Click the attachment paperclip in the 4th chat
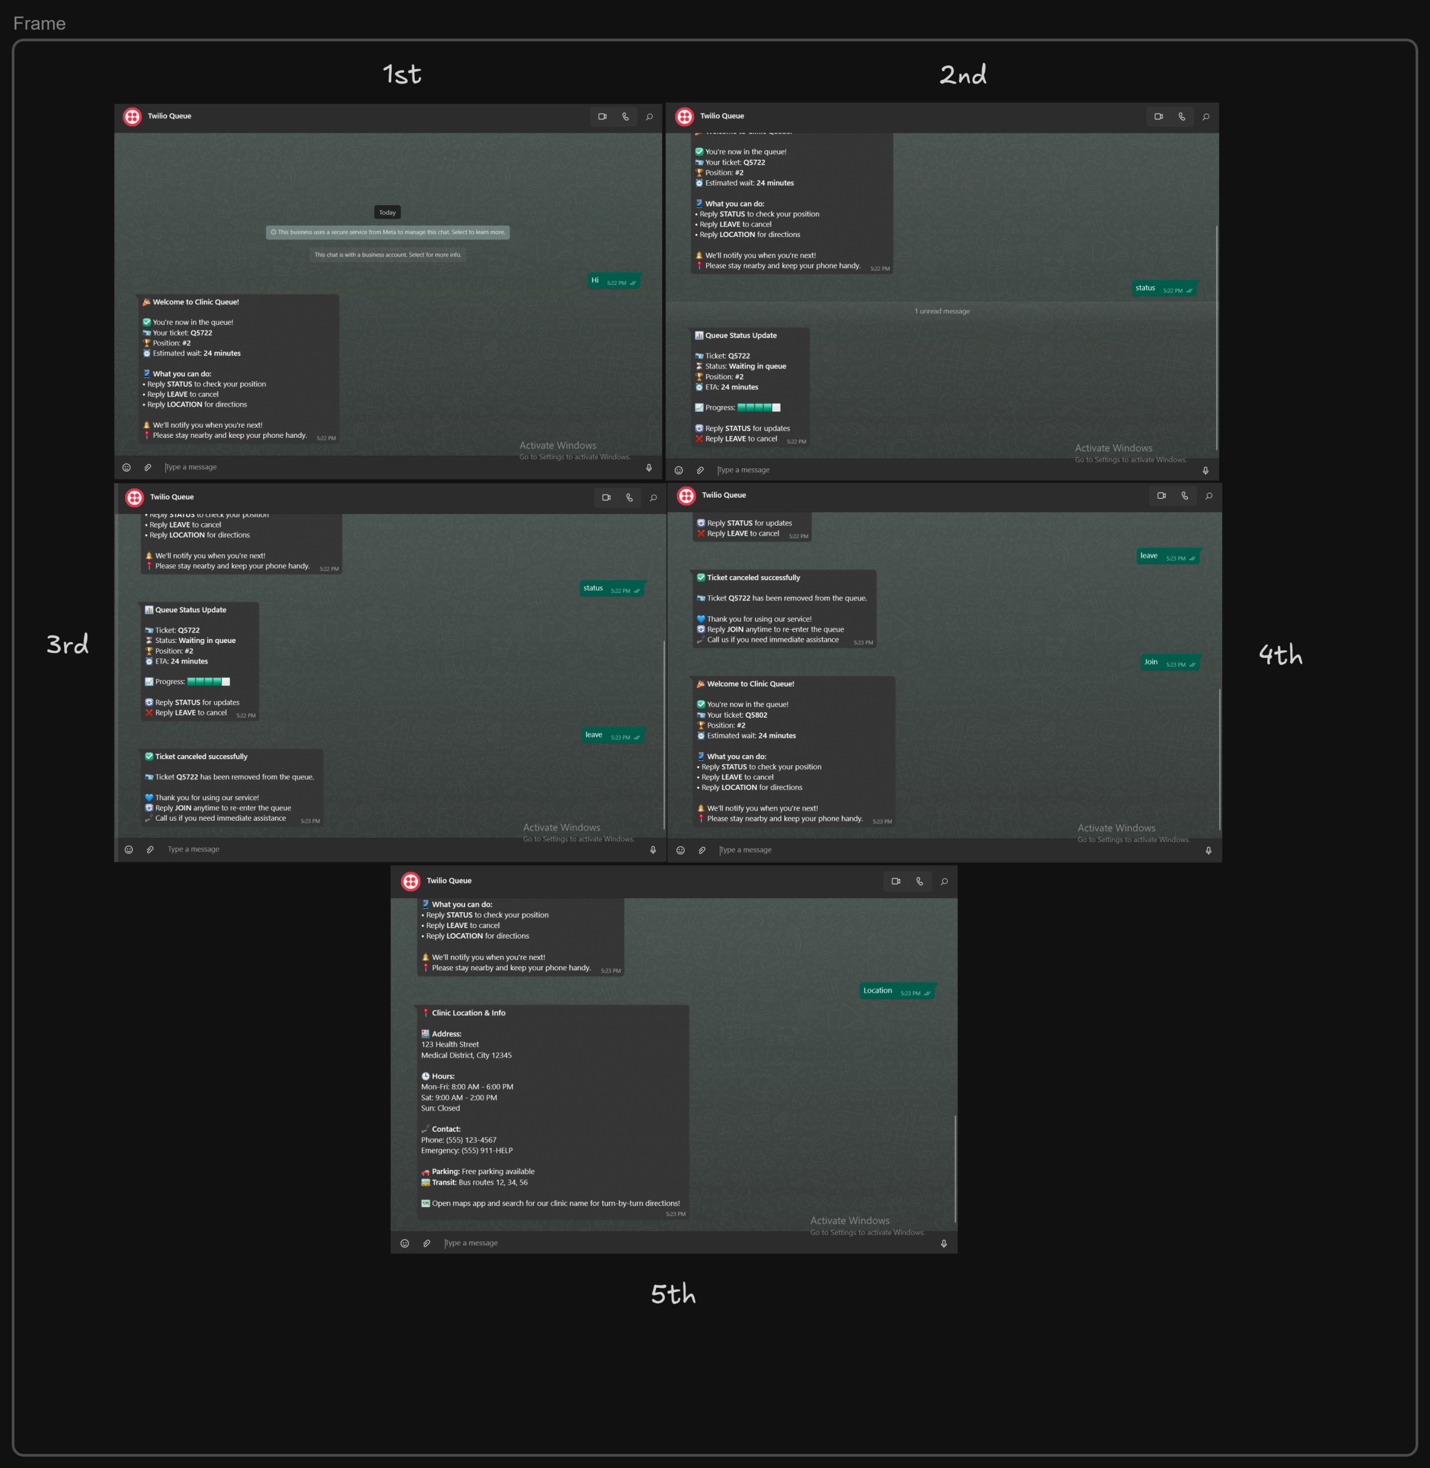Image resolution: width=1430 pixels, height=1468 pixels. pyautogui.click(x=702, y=850)
